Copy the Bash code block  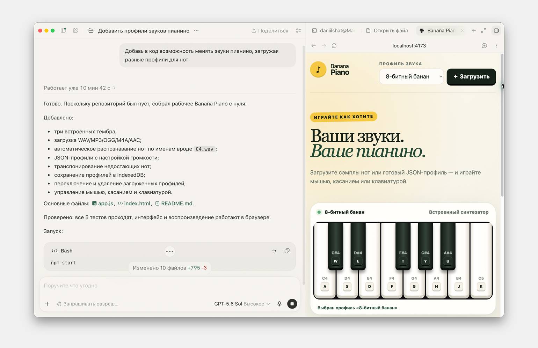coord(287,251)
